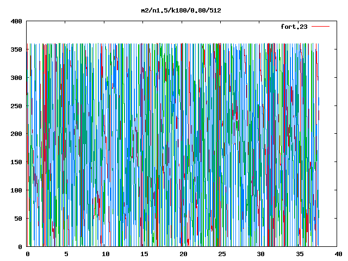Click x-axis label 15
This screenshot has width=348, height=261.
pos(145,254)
